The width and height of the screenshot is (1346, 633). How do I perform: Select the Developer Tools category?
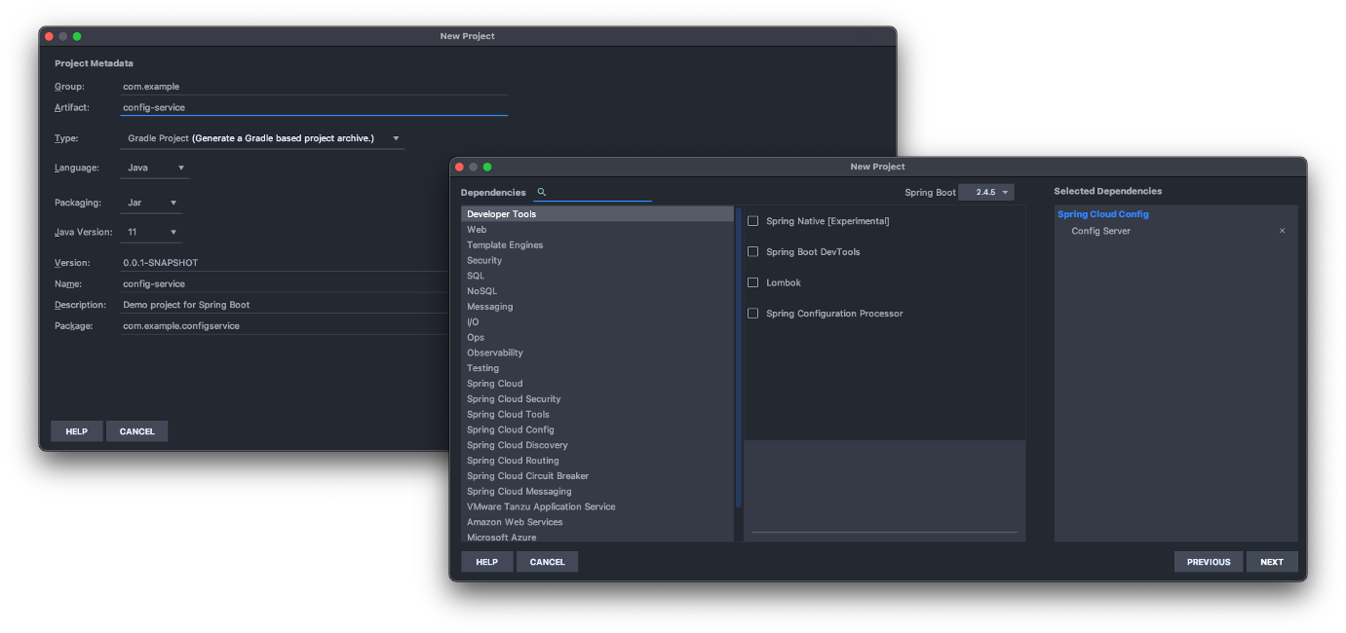[x=597, y=214]
